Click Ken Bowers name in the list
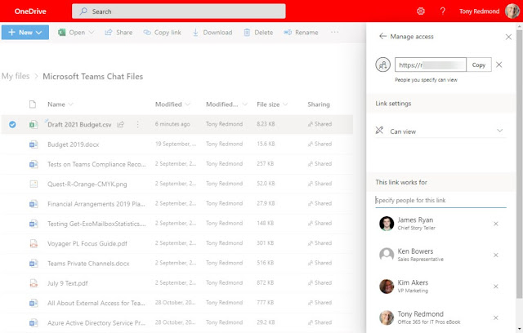 tap(415, 251)
